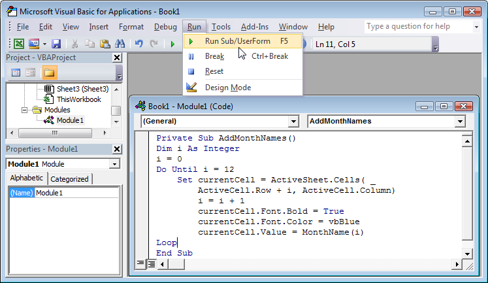Close the Properties - Module1 pane

[x=117, y=149]
